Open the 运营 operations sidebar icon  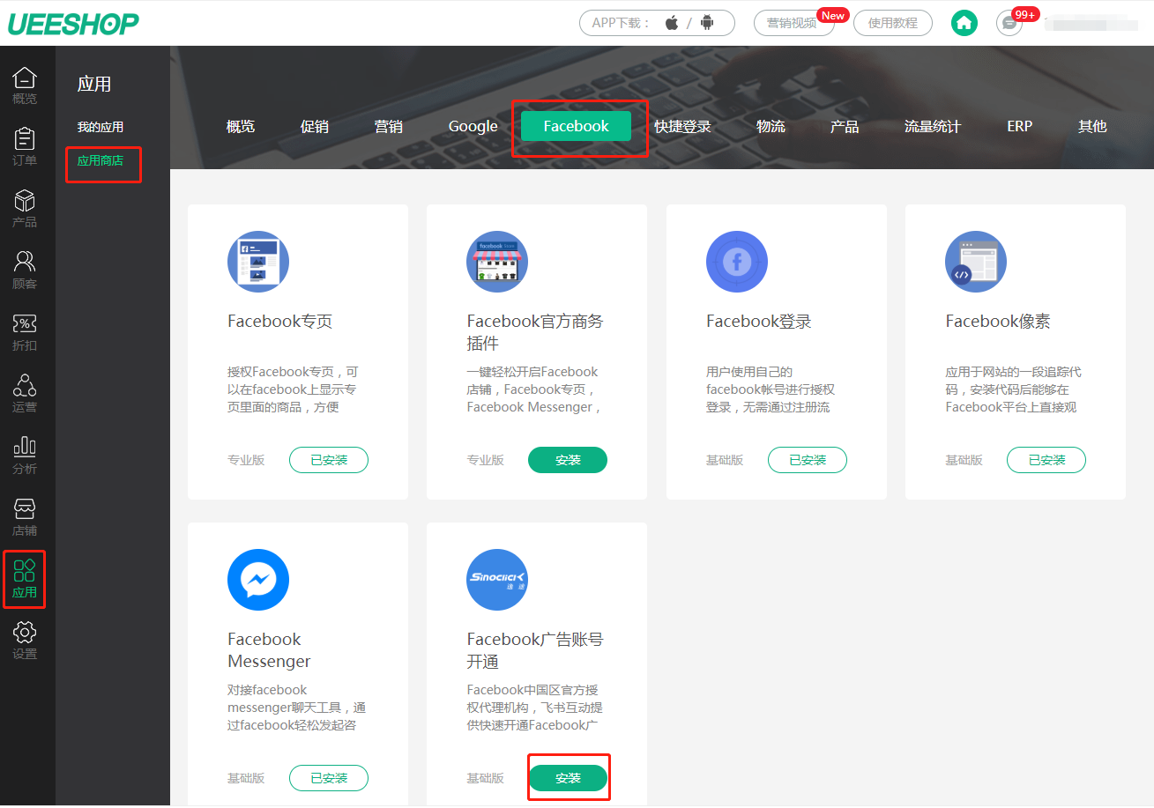(x=25, y=394)
